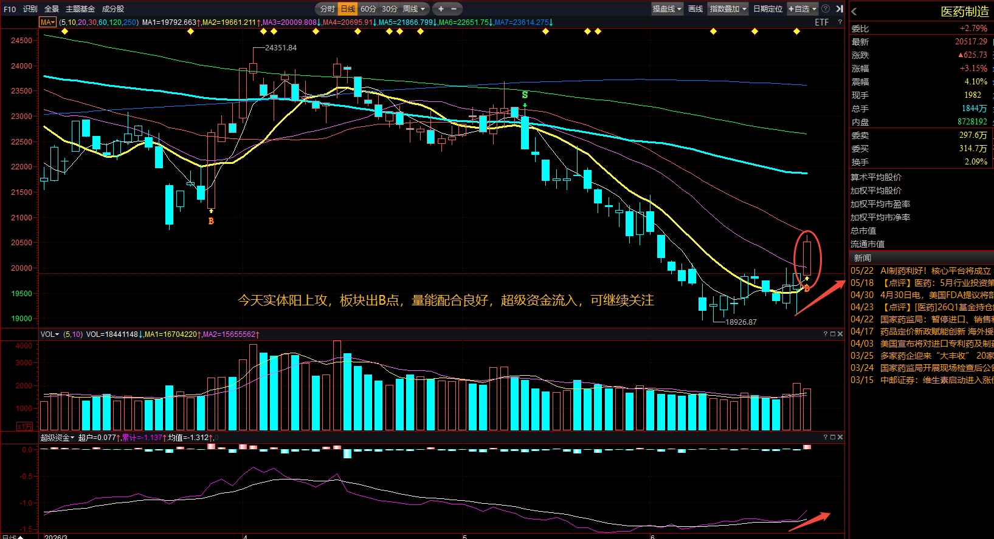The image size is (994, 539).
Task: Click the x1万 volume unit label
Action: (24, 427)
